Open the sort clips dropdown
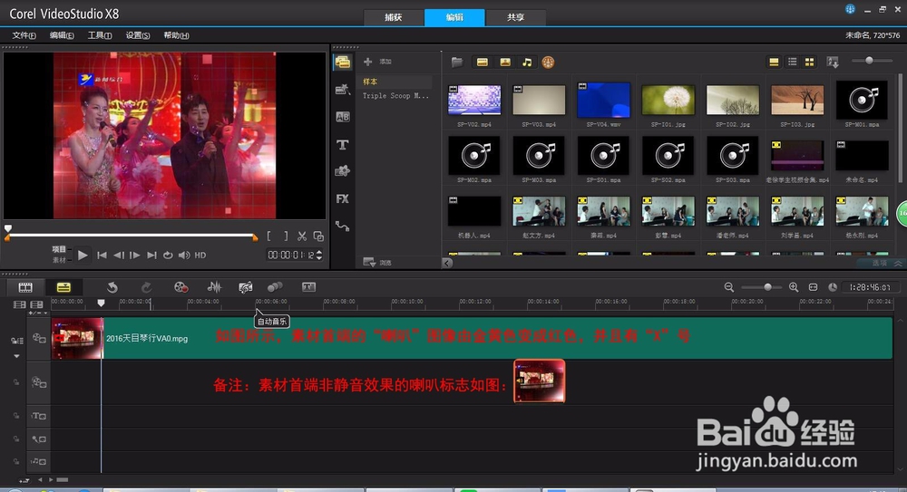Image resolution: width=907 pixels, height=492 pixels. coord(833,62)
